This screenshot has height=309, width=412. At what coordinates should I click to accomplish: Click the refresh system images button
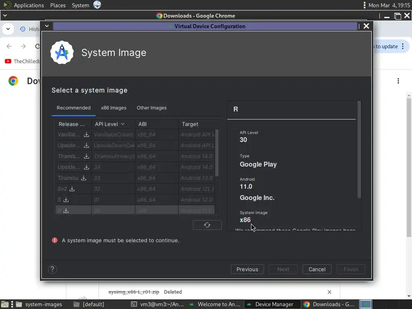coord(207,225)
